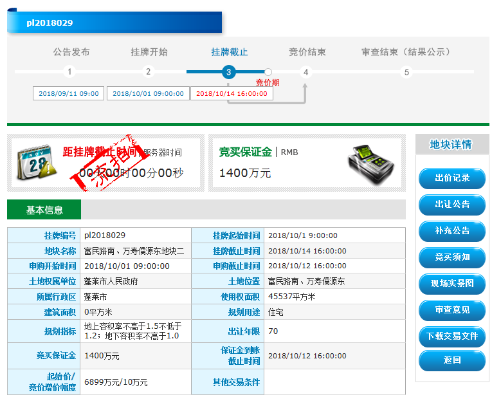Click the calendar countdown icon
501x406 pixels.
tap(37, 162)
